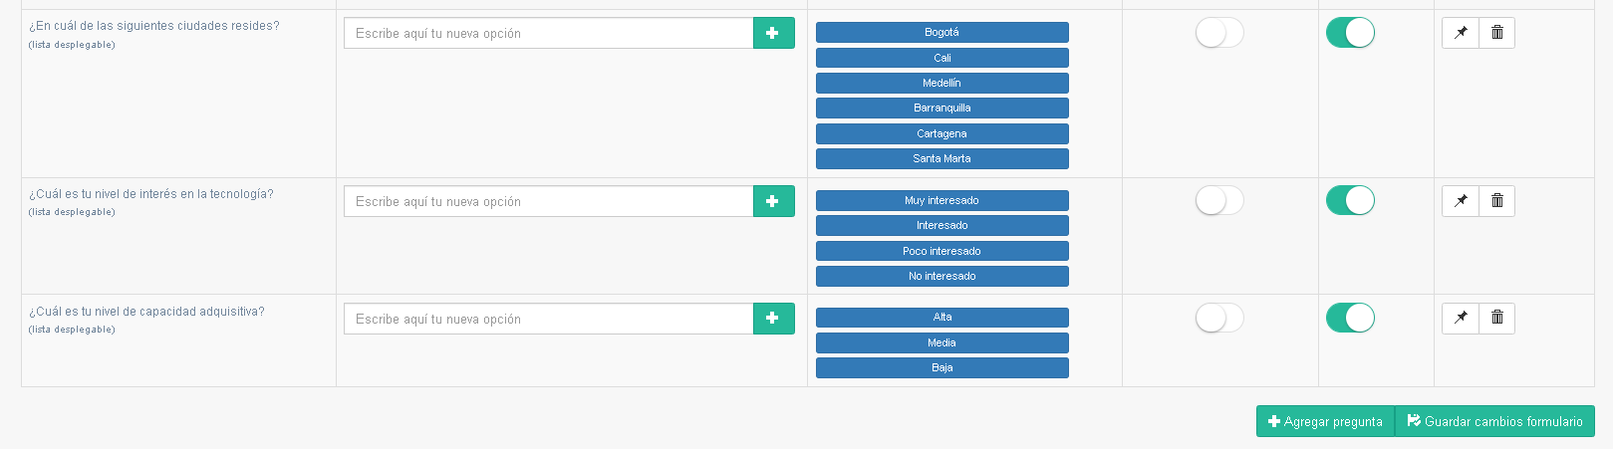Click the No interesado option tag
The width and height of the screenshot is (1613, 449).
942,277
